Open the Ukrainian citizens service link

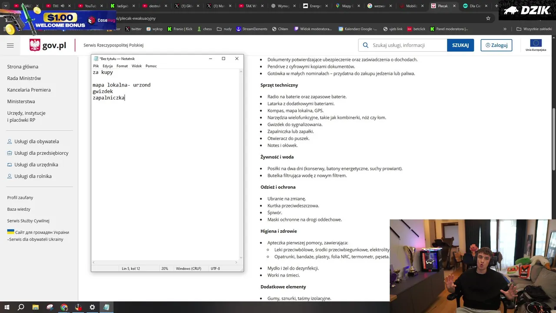[x=38, y=236]
